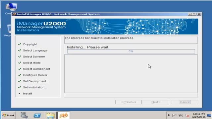Click the Previous button
The width and height of the screenshot is (212, 119).
[x=129, y=102]
